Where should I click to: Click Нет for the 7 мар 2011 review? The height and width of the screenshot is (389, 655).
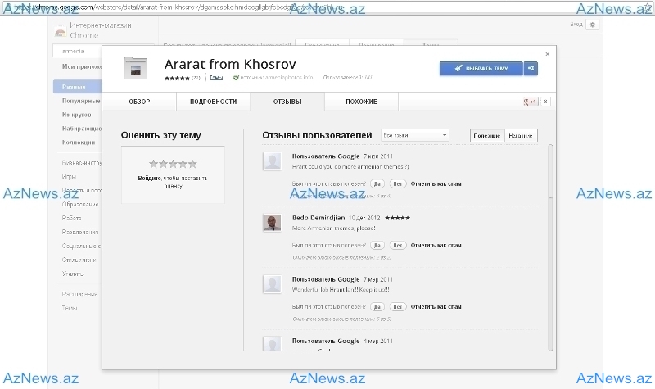[397, 306]
